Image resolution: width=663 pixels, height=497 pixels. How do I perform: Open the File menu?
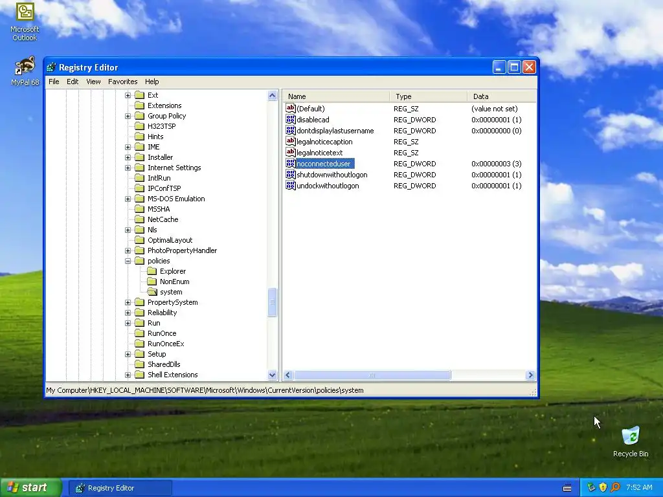(x=54, y=82)
